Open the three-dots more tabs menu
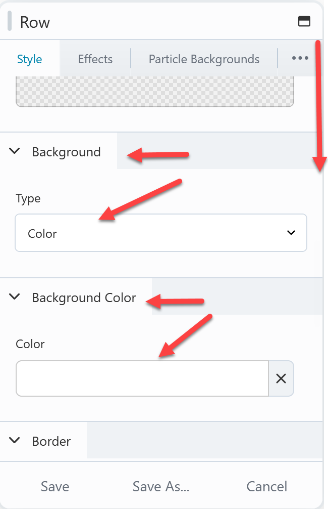 [300, 59]
